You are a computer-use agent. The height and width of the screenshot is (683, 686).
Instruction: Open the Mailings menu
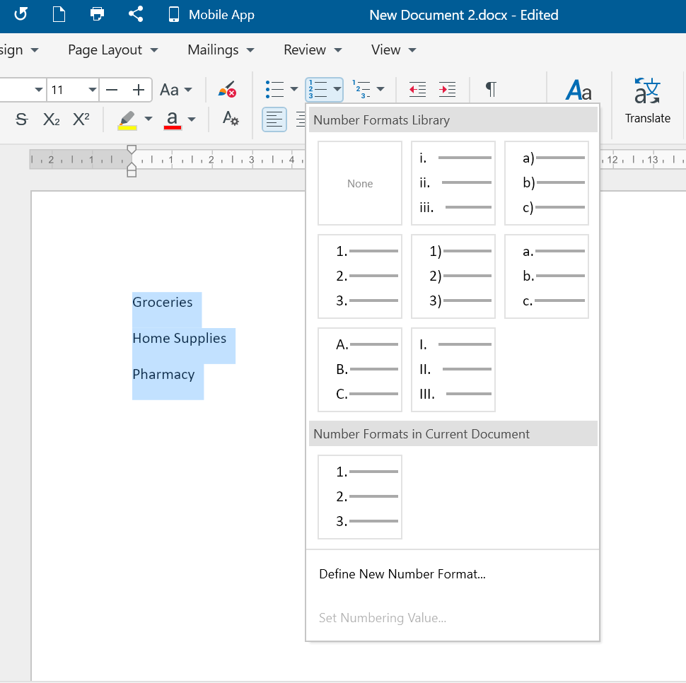click(221, 50)
